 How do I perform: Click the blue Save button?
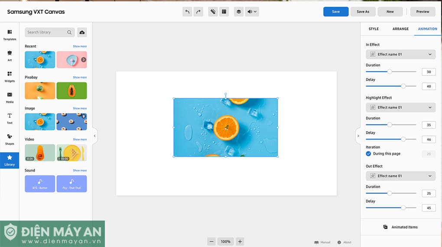[x=335, y=12]
